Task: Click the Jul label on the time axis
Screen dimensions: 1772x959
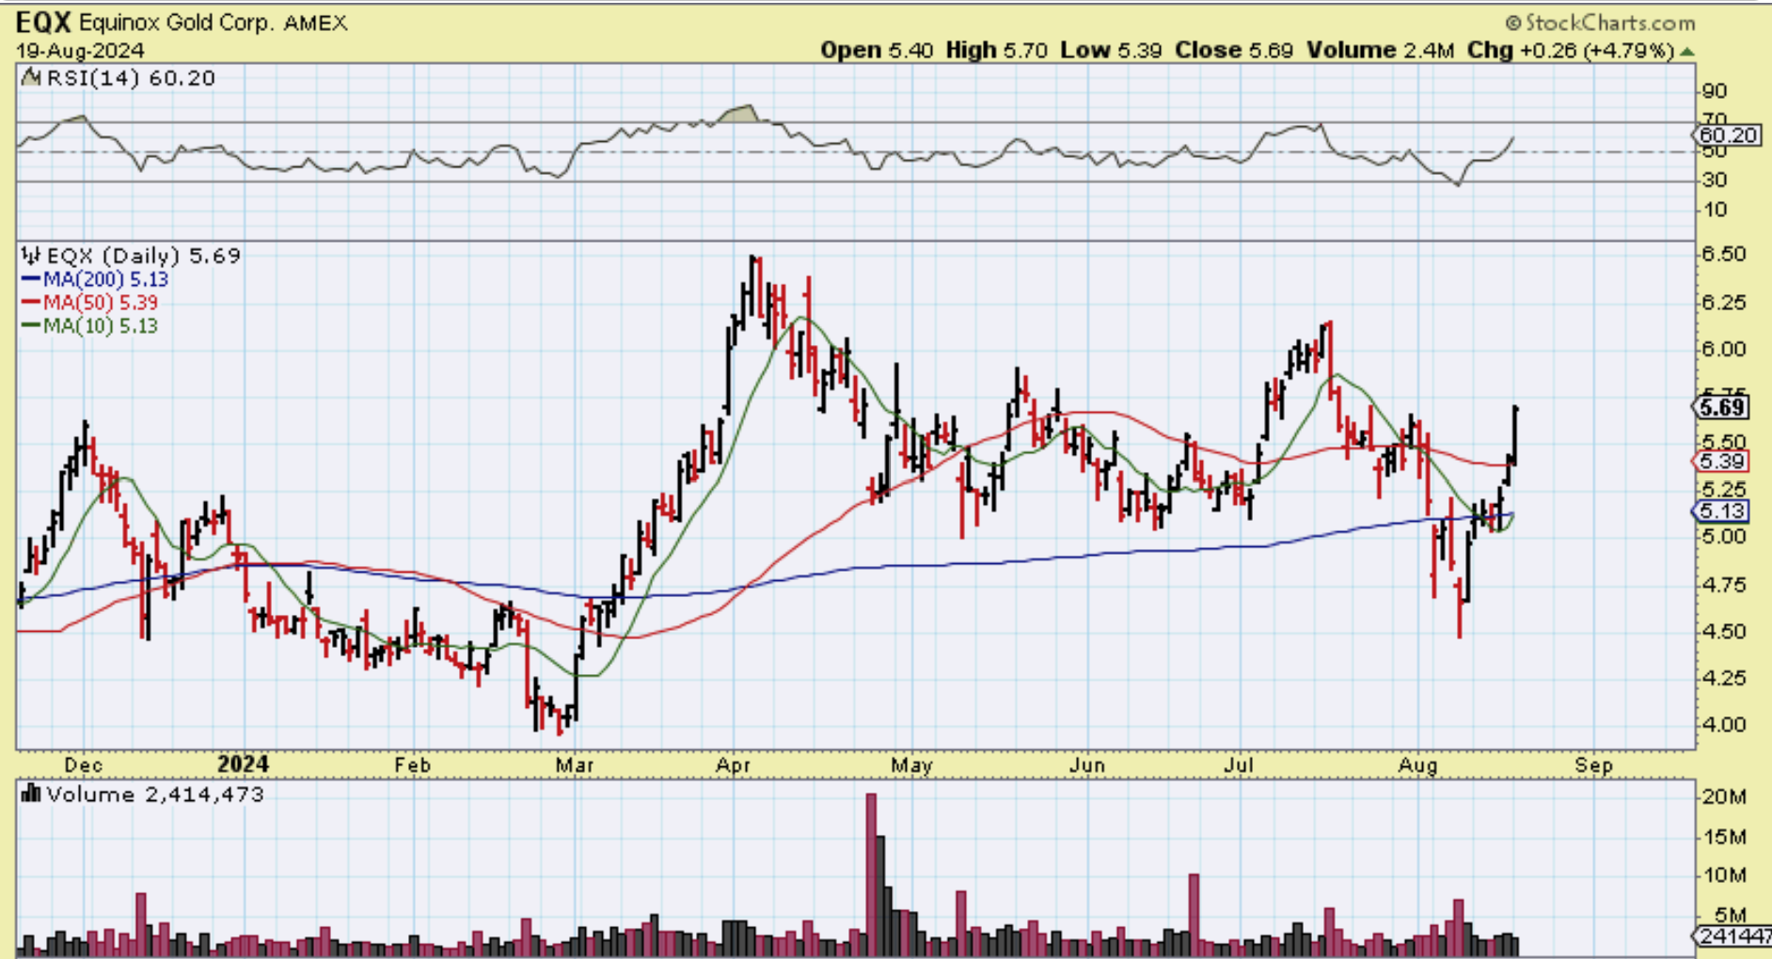Action: pyautogui.click(x=1239, y=765)
